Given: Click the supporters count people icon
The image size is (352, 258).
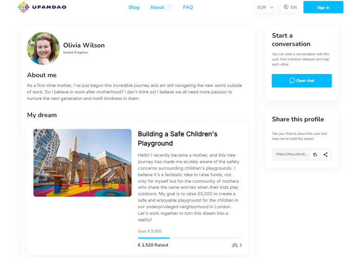Looking at the screenshot, I should click(234, 245).
